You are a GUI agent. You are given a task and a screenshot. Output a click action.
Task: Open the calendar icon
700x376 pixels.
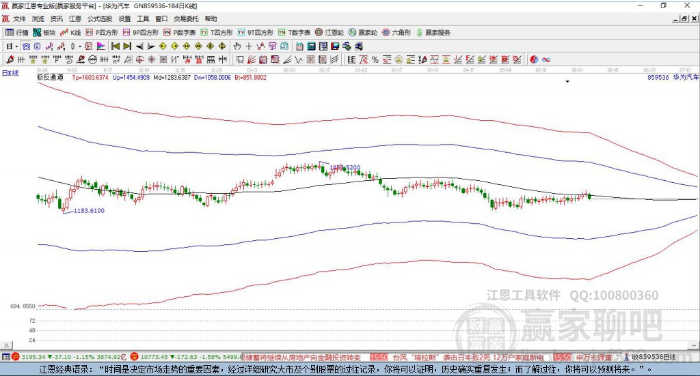click(x=299, y=46)
